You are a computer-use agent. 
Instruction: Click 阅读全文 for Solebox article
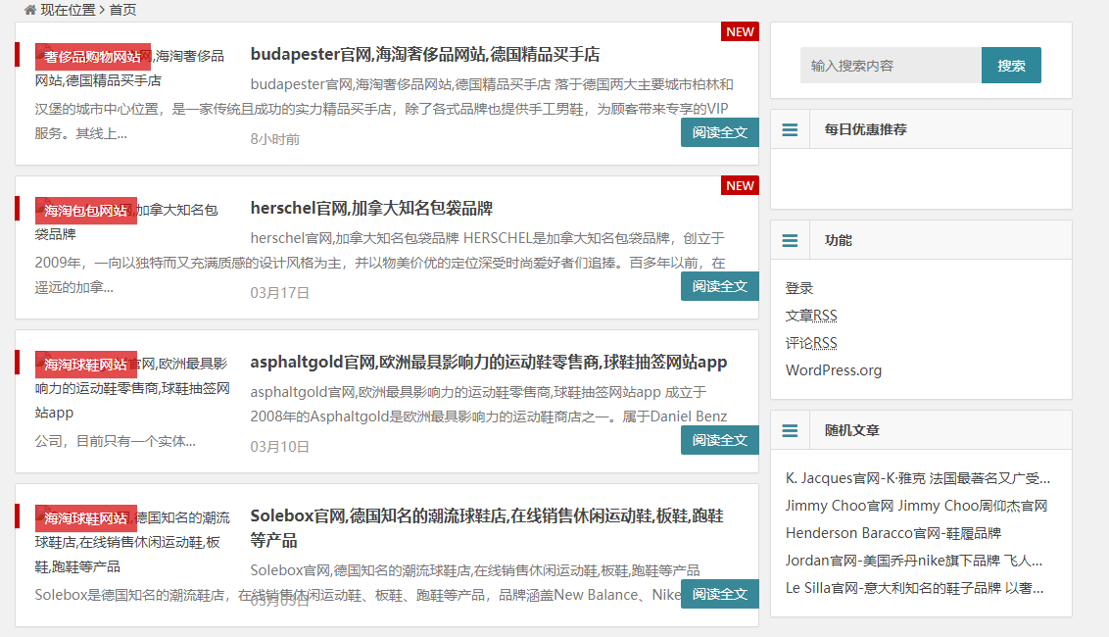coord(719,594)
